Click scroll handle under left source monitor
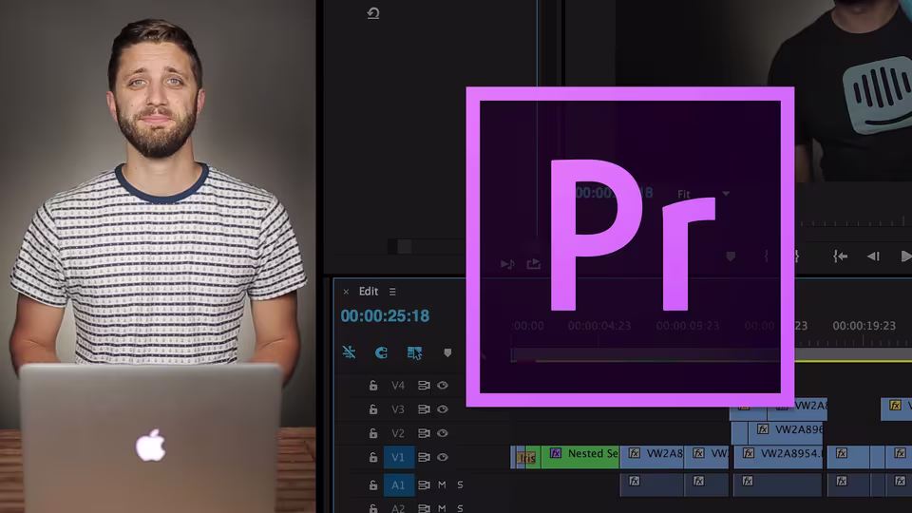 tap(405, 247)
